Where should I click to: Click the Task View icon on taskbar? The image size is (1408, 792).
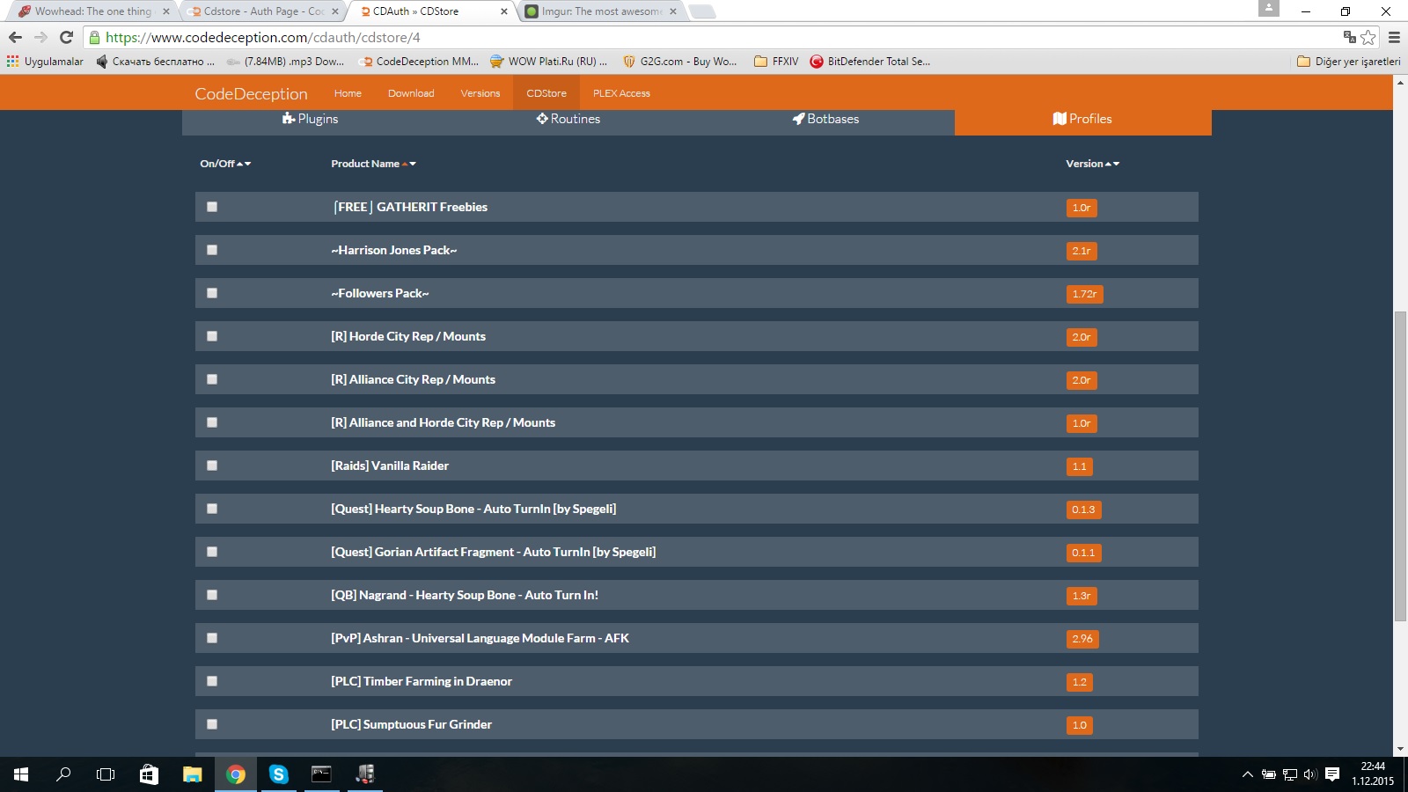[x=106, y=774]
